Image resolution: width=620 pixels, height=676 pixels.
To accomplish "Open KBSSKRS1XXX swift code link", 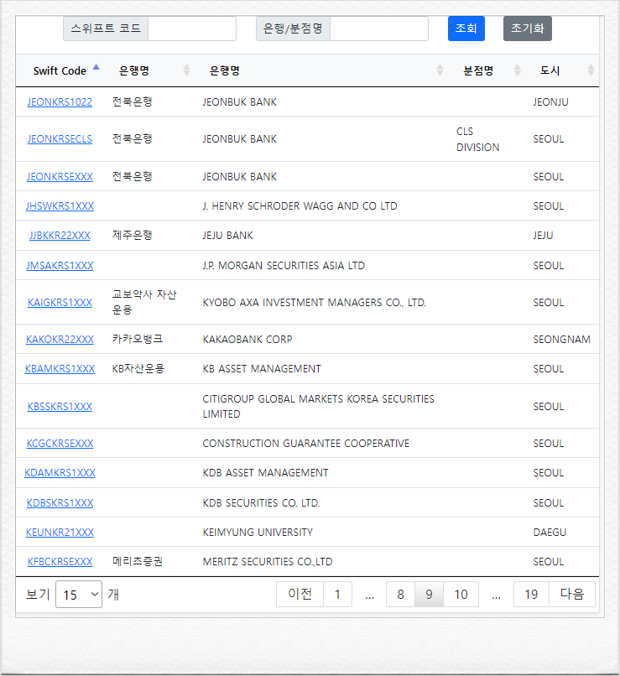I will (60, 407).
